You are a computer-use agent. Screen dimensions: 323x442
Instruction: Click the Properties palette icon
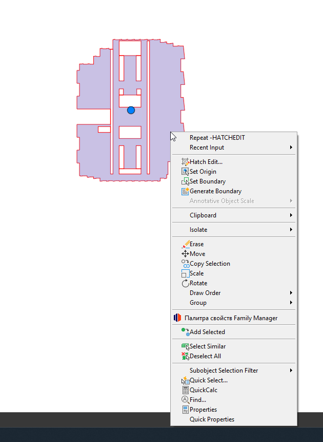[185, 410]
